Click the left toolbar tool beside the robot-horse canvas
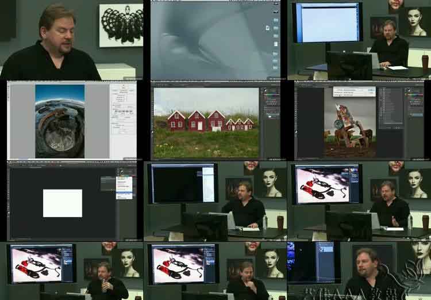 click(297, 115)
